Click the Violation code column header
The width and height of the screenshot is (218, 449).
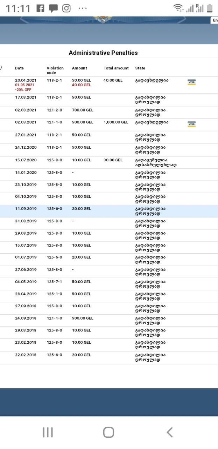(55, 70)
